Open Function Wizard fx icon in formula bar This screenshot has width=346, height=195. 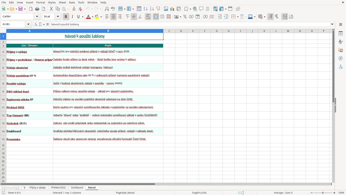(36, 25)
